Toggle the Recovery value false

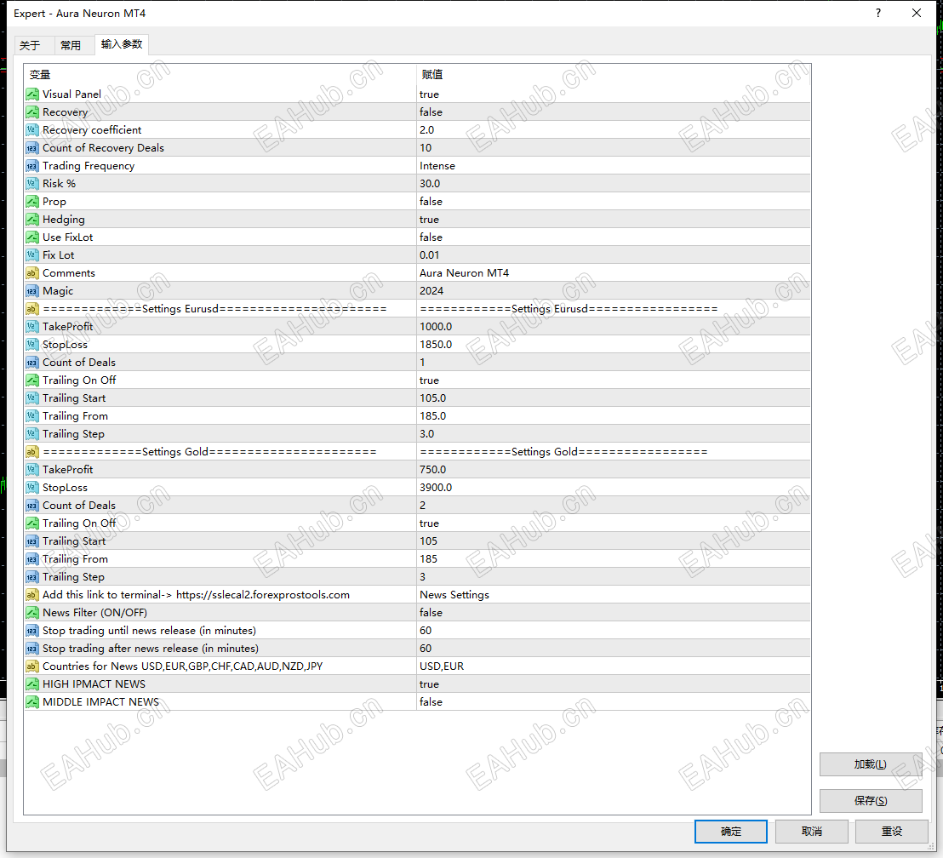614,112
